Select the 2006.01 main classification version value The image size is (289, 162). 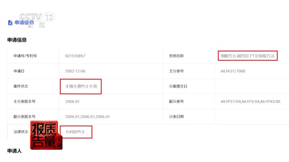pos(72,101)
